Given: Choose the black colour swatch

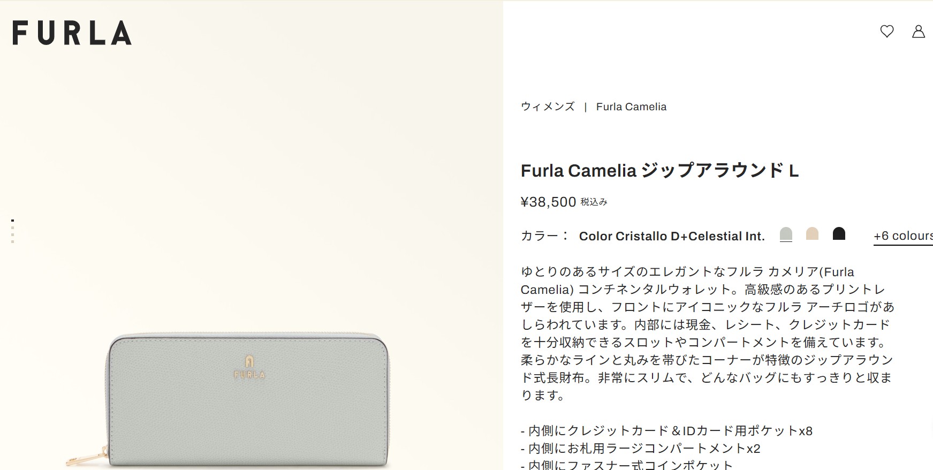Looking at the screenshot, I should point(839,234).
